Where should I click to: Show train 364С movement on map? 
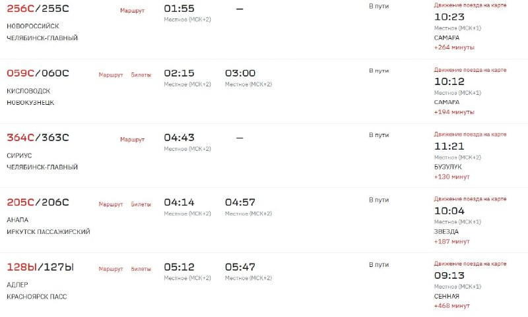[x=470, y=134]
